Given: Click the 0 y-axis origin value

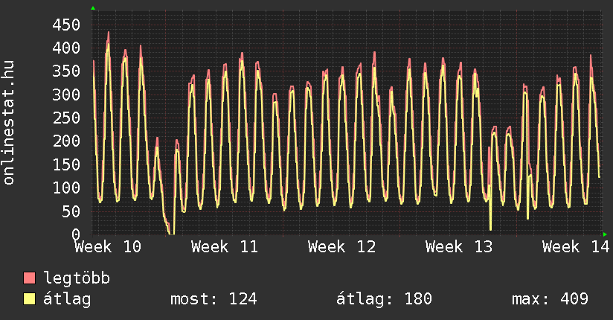Looking at the screenshot, I should [x=75, y=234].
